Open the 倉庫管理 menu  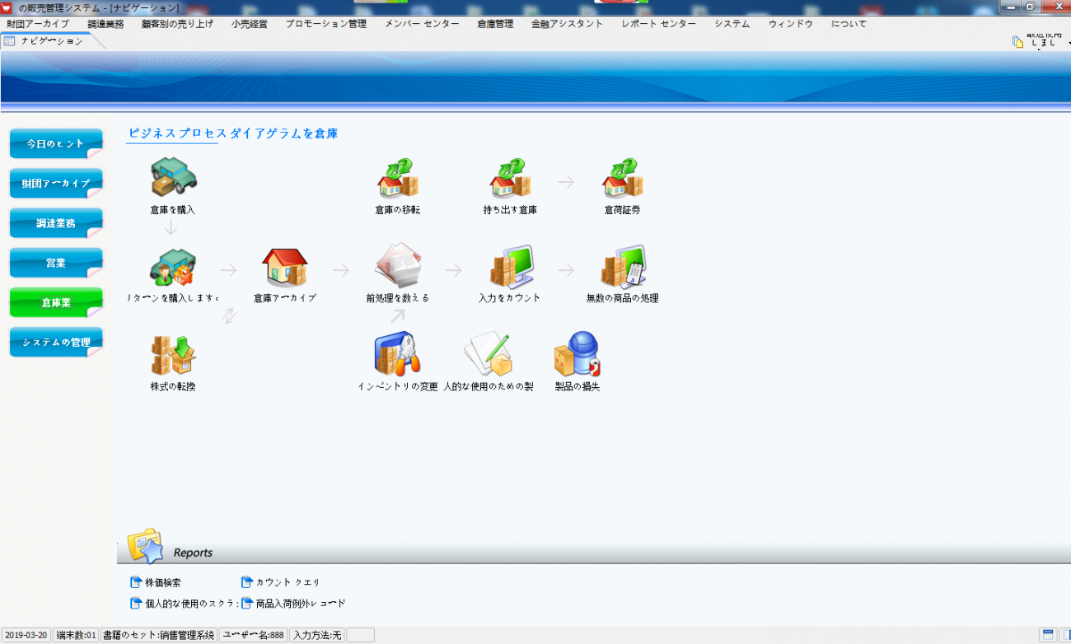pyautogui.click(x=495, y=24)
